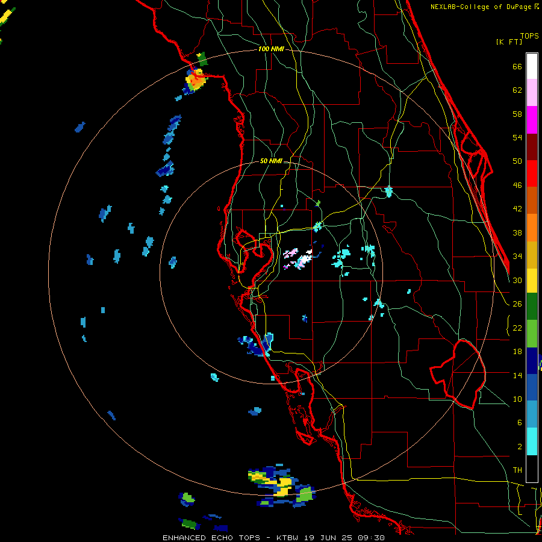Viewport: 542px width, 542px height.
Task: Select the "14" legend value
Action: click(x=517, y=375)
